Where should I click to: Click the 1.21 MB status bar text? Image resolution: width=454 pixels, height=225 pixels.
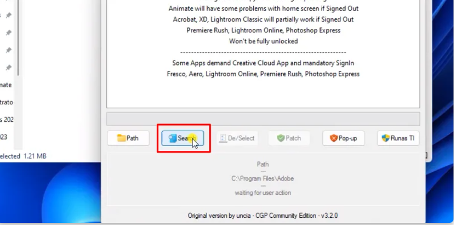(x=35, y=156)
